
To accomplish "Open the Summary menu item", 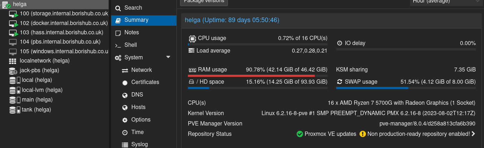I will 136,20.
